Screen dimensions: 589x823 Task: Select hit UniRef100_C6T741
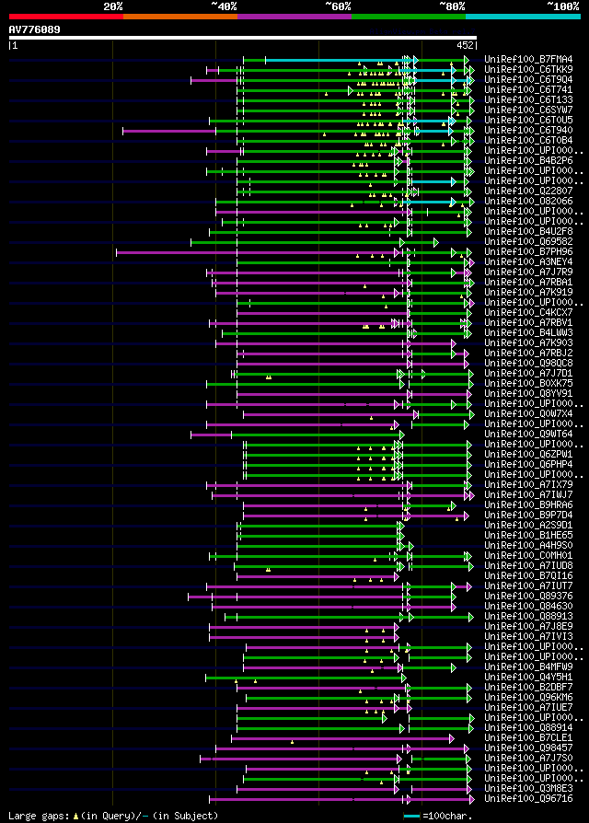point(528,89)
